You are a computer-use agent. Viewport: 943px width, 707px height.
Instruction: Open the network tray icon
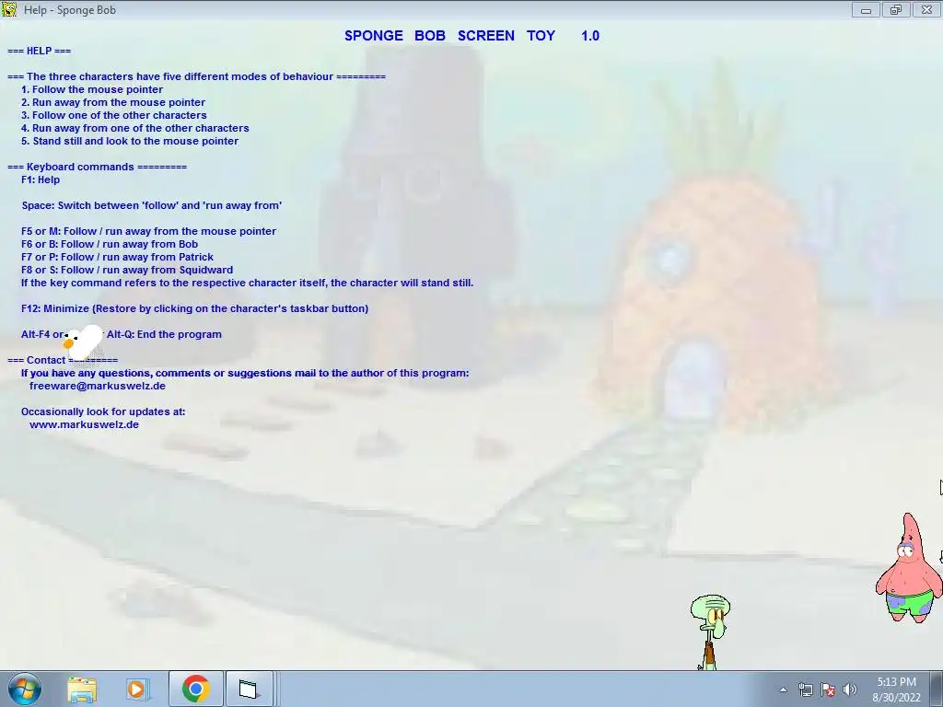point(805,690)
